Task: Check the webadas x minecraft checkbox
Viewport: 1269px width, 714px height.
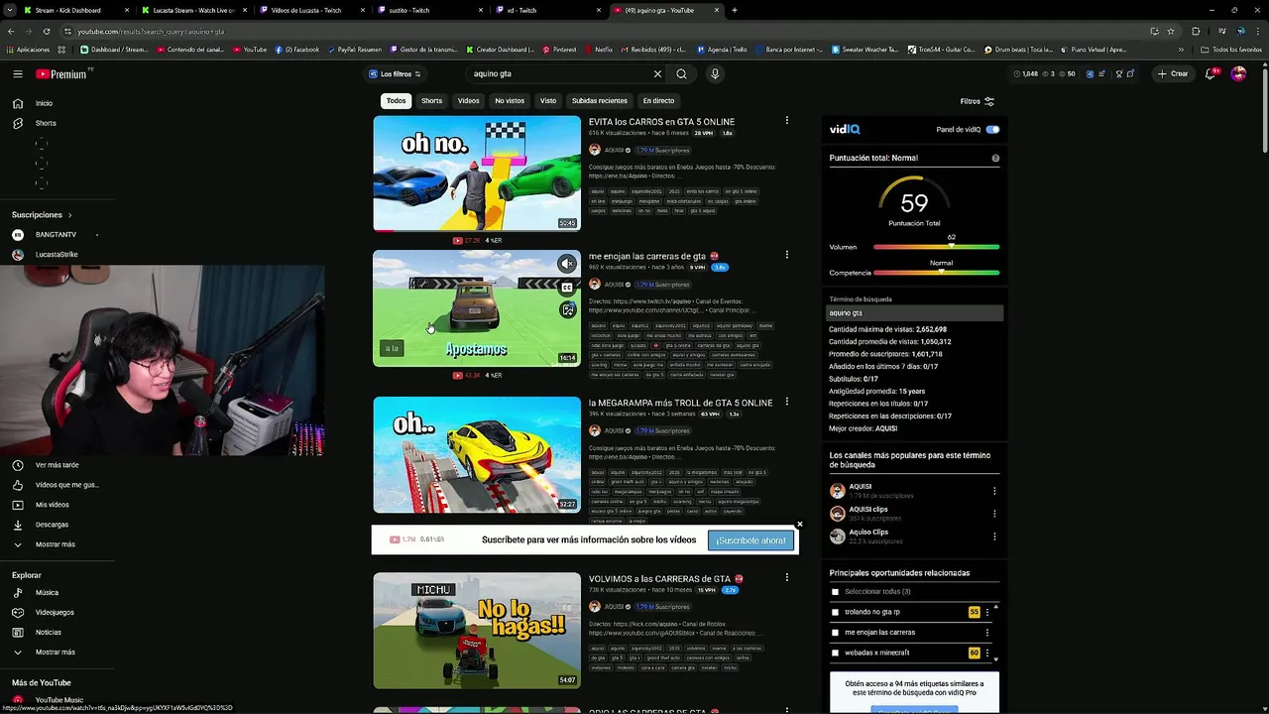Action: coord(835,653)
